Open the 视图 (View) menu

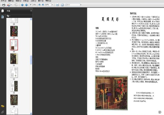coord(18,1)
